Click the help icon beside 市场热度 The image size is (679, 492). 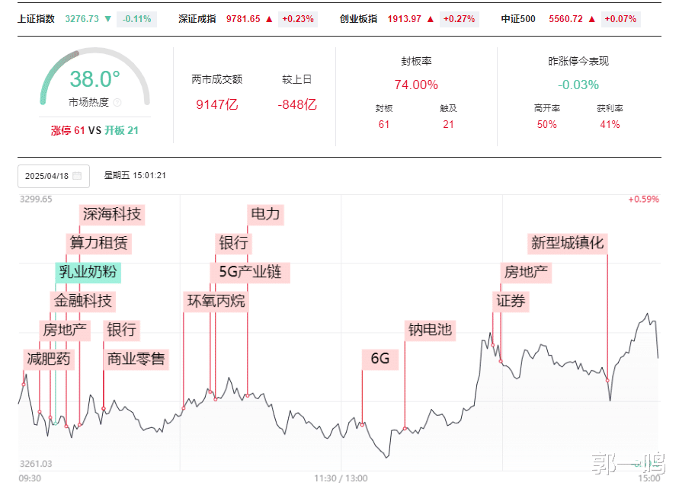(118, 102)
